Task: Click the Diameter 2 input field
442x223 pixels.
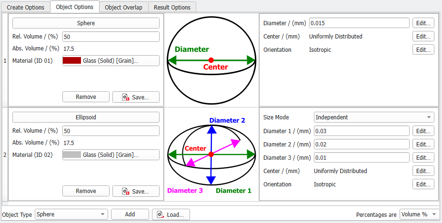Action: coord(362,144)
